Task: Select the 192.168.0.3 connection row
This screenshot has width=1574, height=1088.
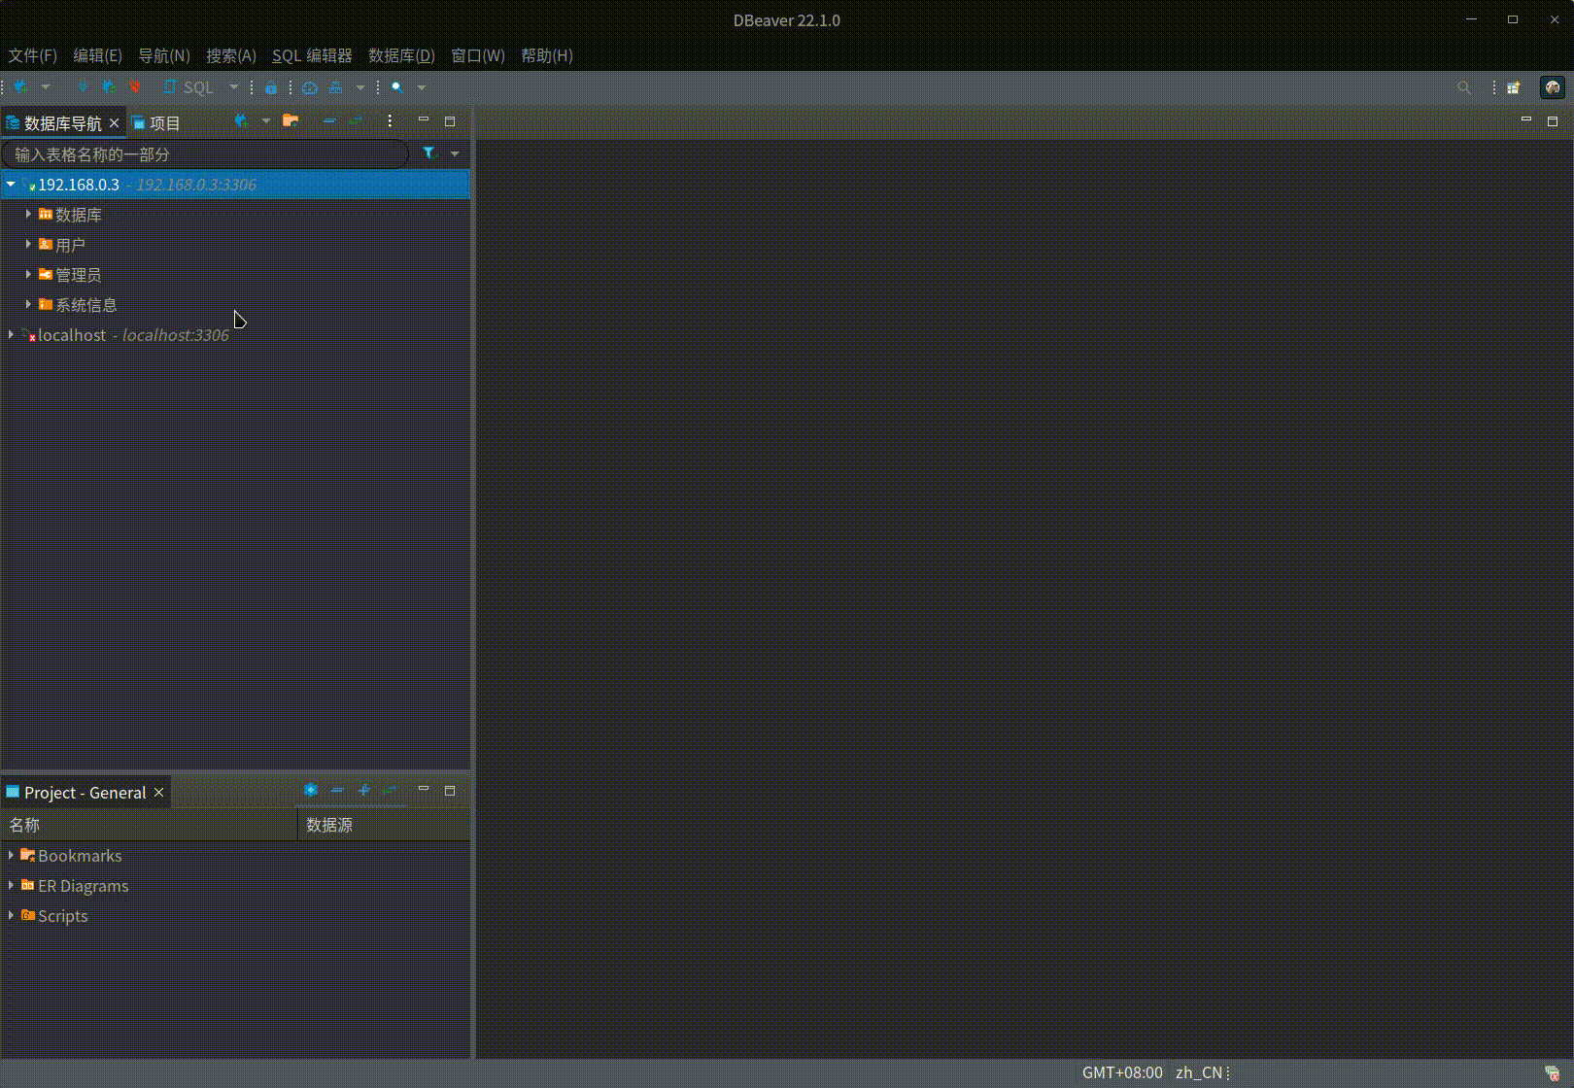Action: coord(235,185)
